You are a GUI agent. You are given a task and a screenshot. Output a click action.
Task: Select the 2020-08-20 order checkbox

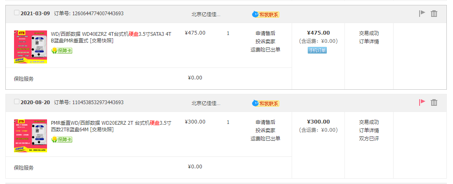tap(17, 102)
